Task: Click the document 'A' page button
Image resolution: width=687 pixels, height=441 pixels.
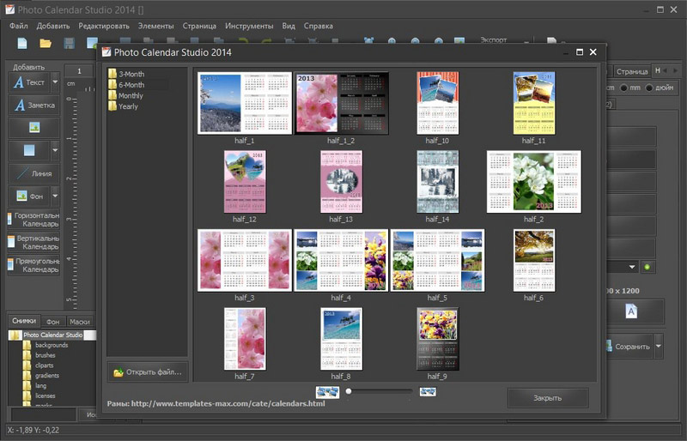Action: (631, 311)
